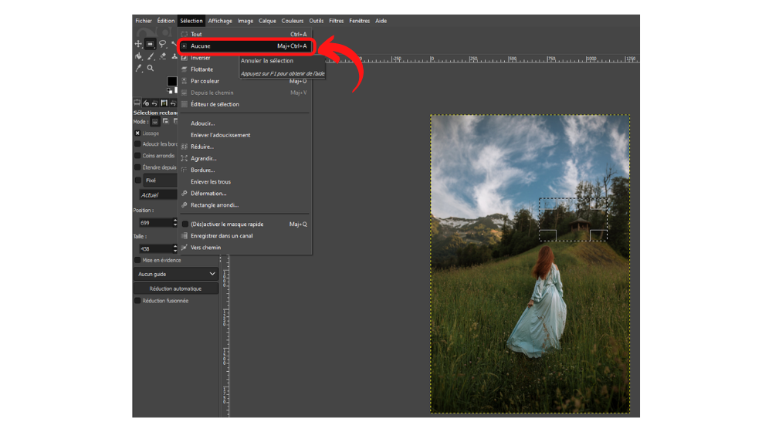Screen dimensions: 772x432
Task: Open the Affichage menu
Action: tap(220, 21)
